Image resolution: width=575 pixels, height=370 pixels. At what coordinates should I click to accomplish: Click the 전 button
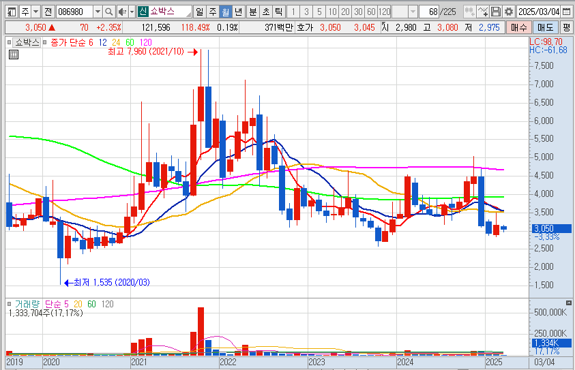[x=48, y=12]
